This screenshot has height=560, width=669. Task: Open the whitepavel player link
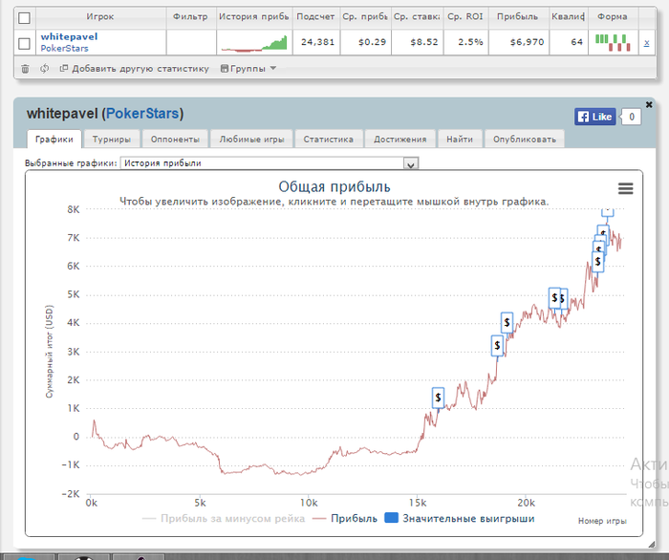[69, 36]
